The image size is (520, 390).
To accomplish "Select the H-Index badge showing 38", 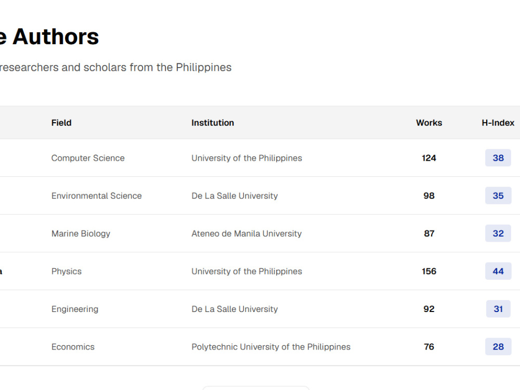I will 498,158.
